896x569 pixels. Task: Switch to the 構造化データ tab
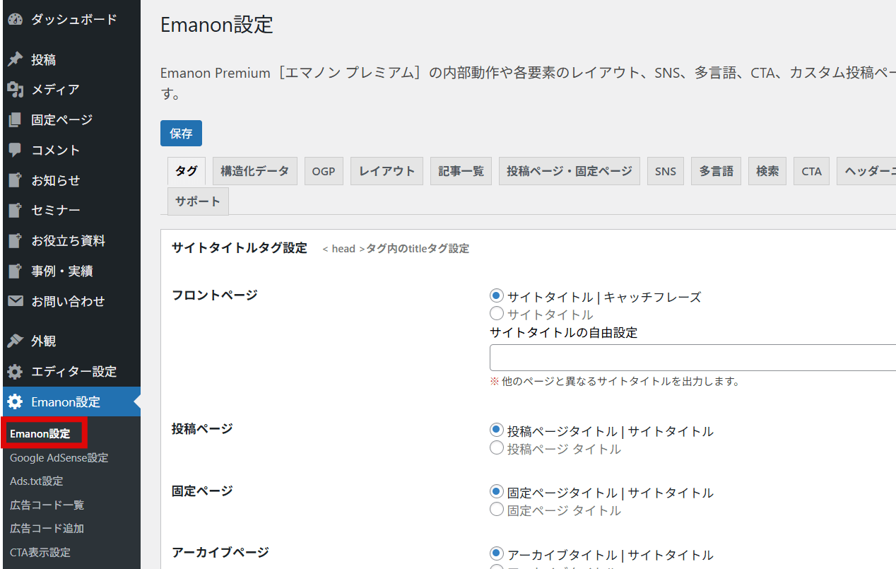(254, 171)
